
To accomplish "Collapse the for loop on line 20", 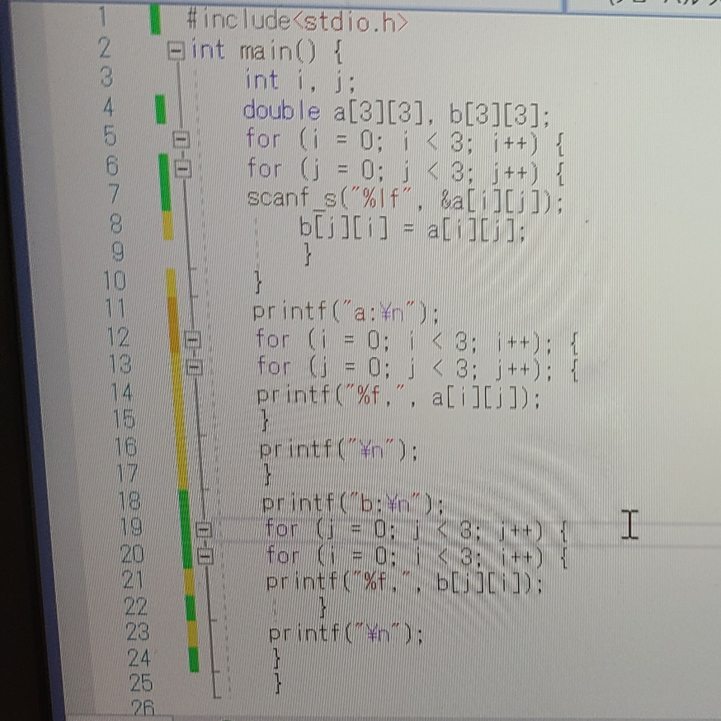I will (205, 556).
